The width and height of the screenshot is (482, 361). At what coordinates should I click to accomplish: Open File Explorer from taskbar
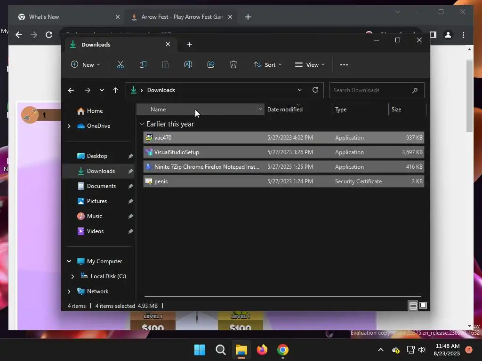coord(241,350)
